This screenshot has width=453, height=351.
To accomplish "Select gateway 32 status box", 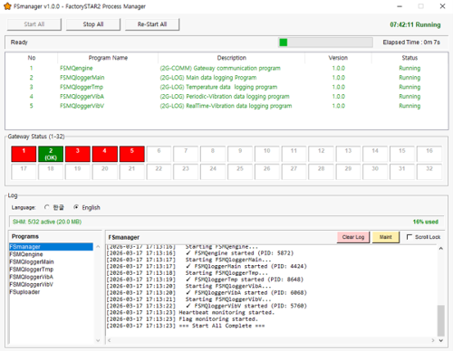I will pyautogui.click(x=429, y=172).
